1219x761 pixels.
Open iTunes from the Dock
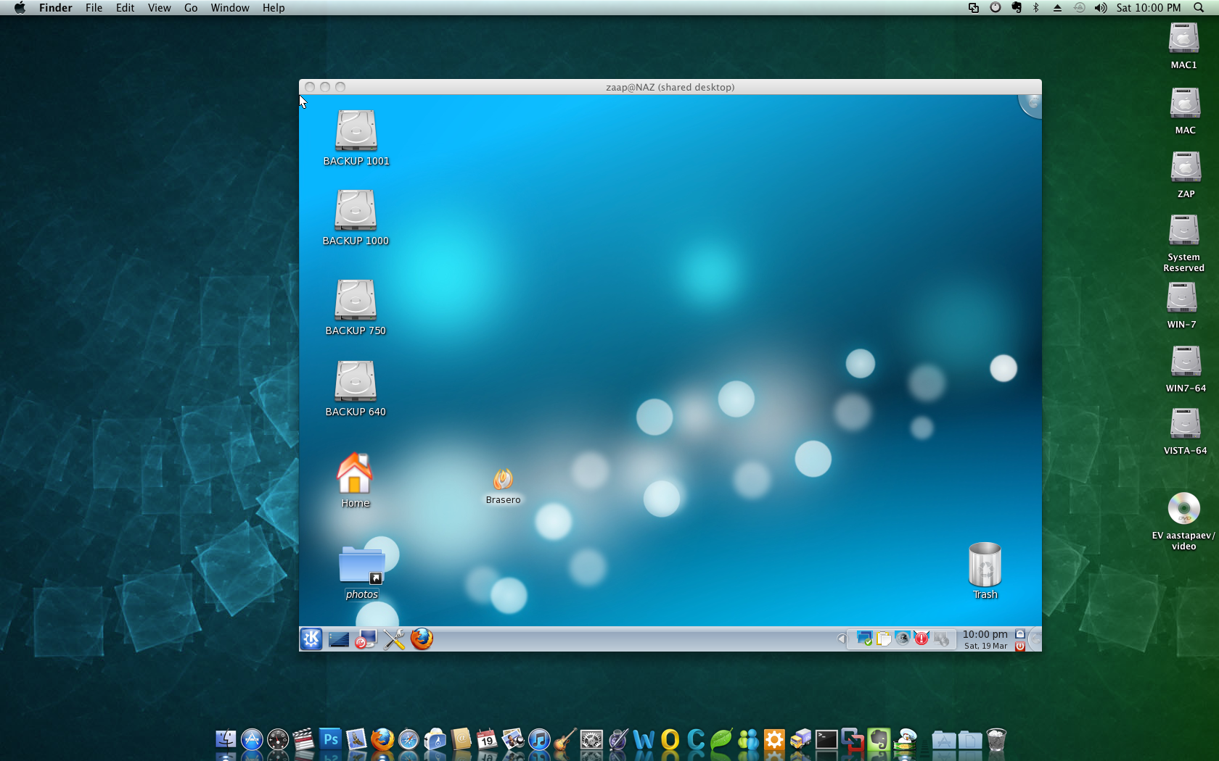pos(539,740)
